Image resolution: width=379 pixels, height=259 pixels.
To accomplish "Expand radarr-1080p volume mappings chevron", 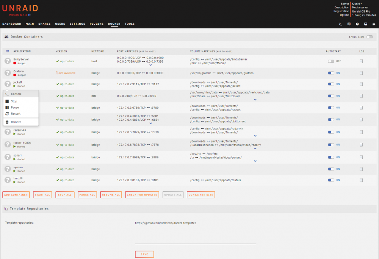I will click(255, 148).
